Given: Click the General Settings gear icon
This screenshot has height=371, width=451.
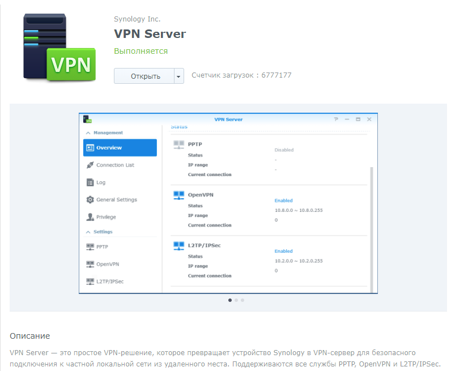Looking at the screenshot, I should click(90, 199).
